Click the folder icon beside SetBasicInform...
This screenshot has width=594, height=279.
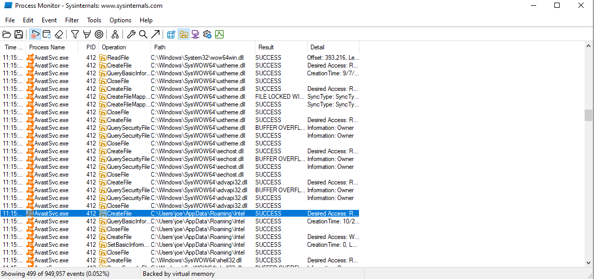click(x=103, y=245)
